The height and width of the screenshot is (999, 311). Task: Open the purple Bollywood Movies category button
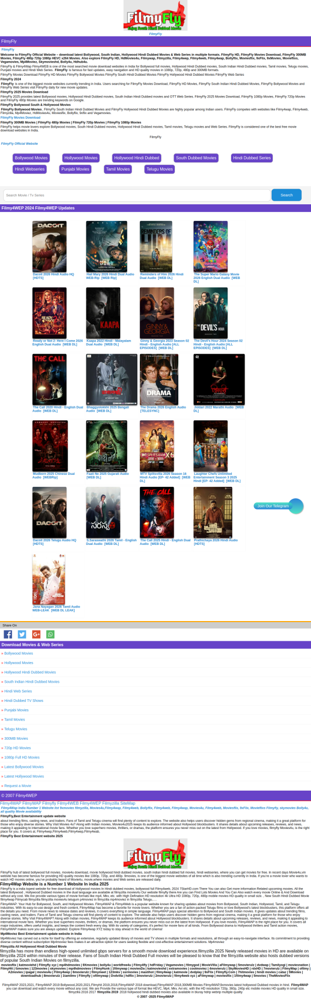[x=31, y=158]
